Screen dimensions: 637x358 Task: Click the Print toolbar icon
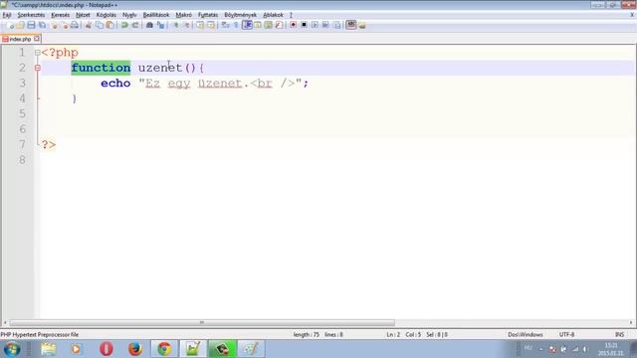click(75, 25)
